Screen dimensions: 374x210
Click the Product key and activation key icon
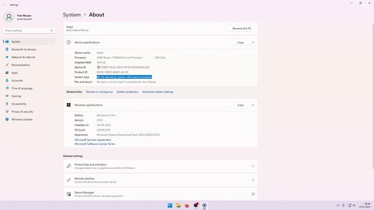click(69, 166)
